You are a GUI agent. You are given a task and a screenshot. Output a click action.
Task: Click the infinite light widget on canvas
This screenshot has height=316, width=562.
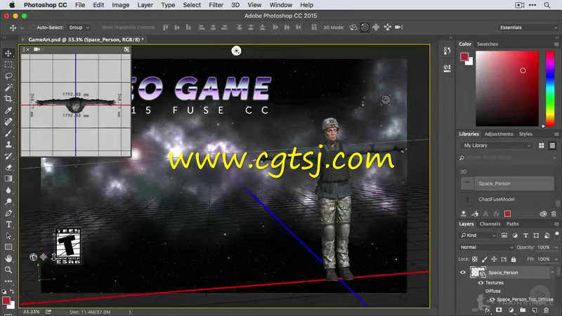(236, 51)
